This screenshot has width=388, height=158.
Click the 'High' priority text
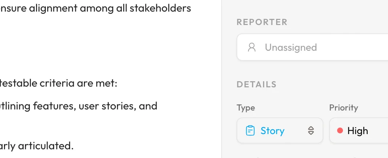click(358, 130)
